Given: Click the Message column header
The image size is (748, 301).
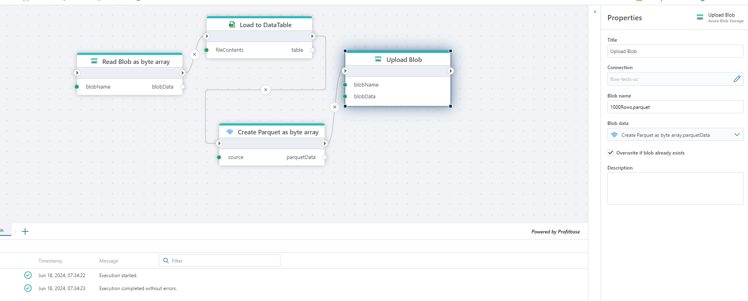Looking at the screenshot, I should click(109, 261).
